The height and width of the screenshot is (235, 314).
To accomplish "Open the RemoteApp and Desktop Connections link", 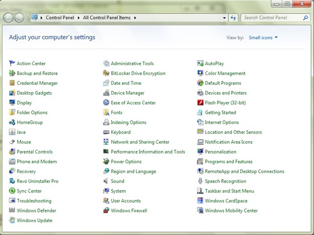I will coord(244,171).
